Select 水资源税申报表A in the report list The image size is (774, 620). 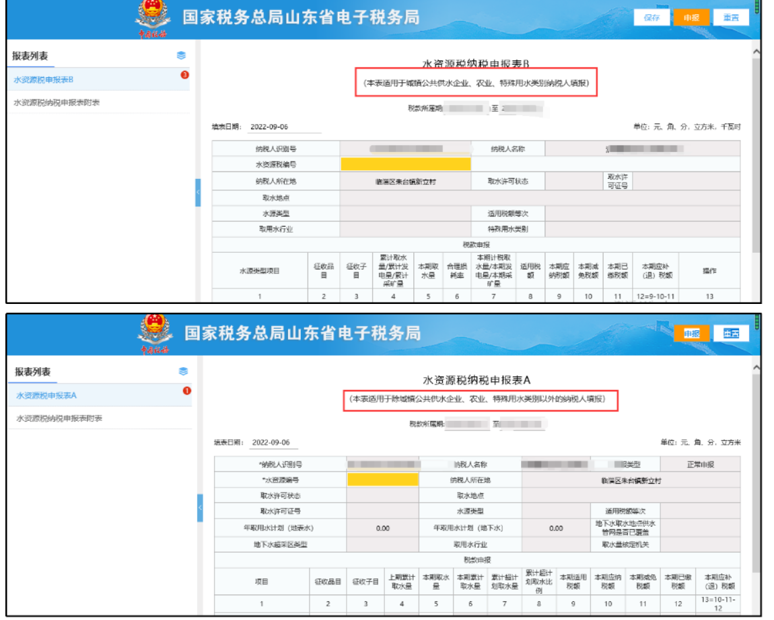(46, 395)
